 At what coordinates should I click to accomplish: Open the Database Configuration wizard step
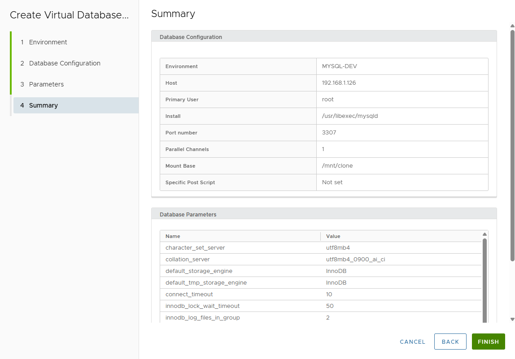pos(65,63)
